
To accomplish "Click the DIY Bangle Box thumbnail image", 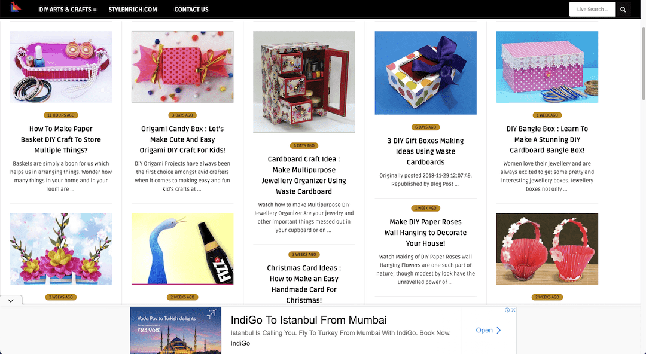I will click(547, 67).
